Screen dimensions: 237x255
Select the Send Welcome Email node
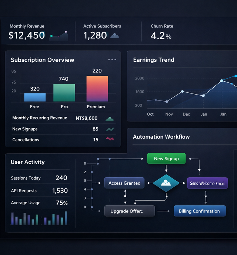207,183
